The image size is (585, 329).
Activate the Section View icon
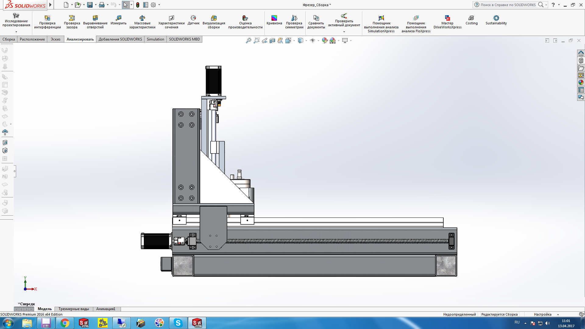[272, 41]
